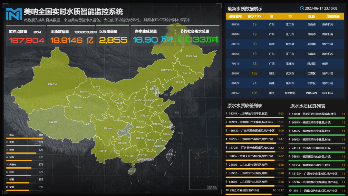
Task: Click value 1422 for entry 127081
Action: pyautogui.click(x=280, y=148)
